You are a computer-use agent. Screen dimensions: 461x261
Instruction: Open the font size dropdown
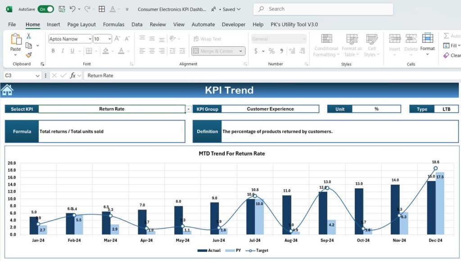(x=108, y=39)
